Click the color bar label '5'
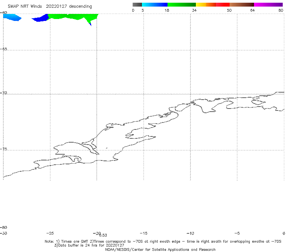Viewport: 287px width, 252px height. click(x=143, y=10)
